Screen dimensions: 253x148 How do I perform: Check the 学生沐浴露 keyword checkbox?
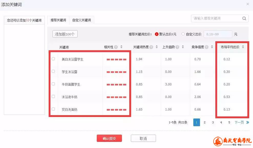point(53,71)
